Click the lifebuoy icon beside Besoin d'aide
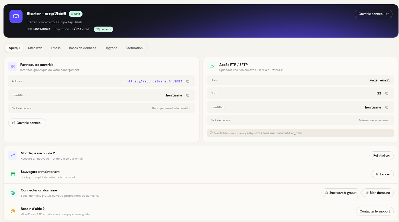The height and width of the screenshot is (222, 399). click(x=13, y=211)
